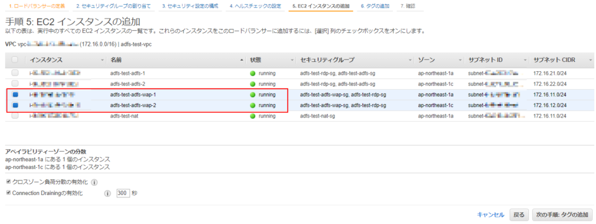Image resolution: width=596 pixels, height=224 pixels.
Task: Click adfs-test-adfs-wap-1 name cell
Action: click(133, 95)
